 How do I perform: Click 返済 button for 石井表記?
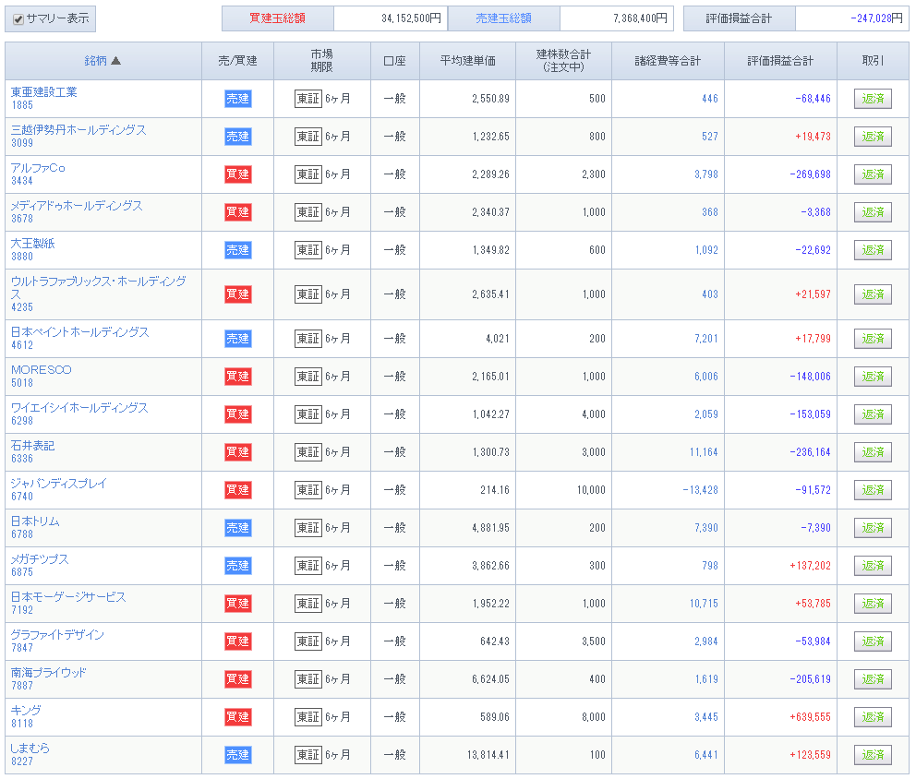click(873, 452)
